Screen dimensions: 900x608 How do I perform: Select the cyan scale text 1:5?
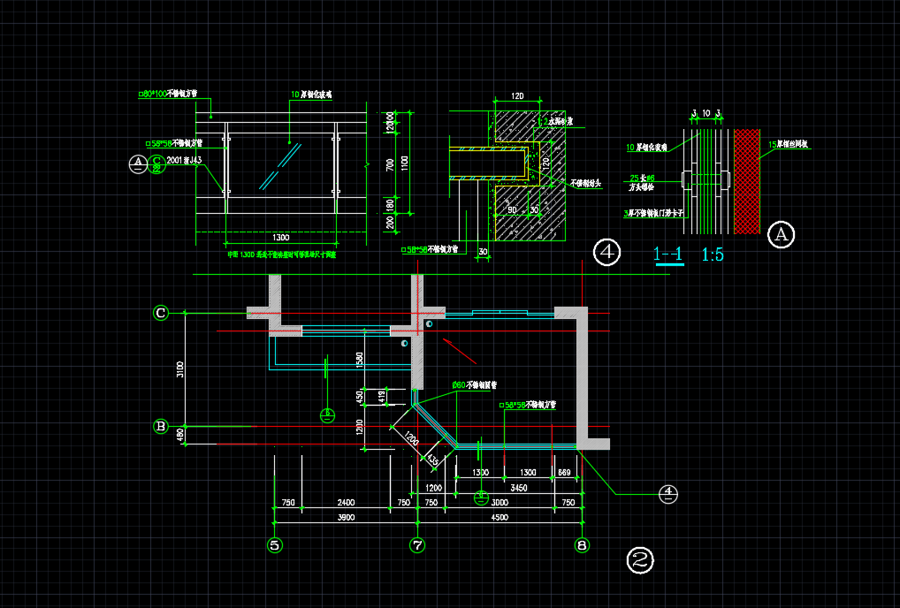click(x=713, y=255)
